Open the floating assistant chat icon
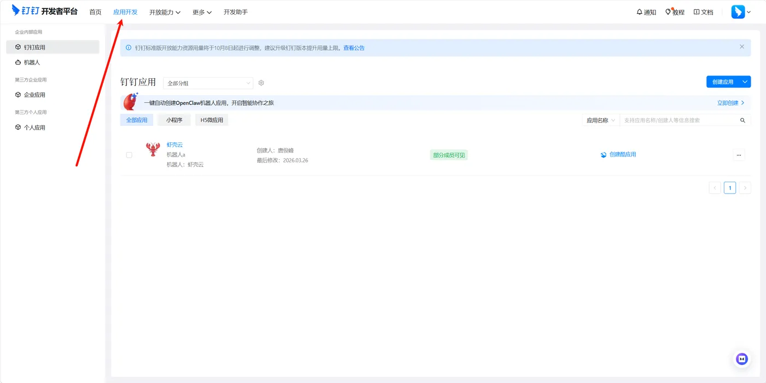 (742, 359)
